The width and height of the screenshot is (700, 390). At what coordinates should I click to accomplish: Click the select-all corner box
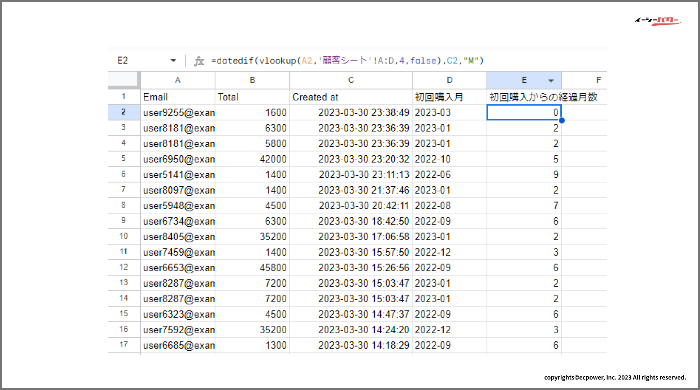(x=123, y=79)
